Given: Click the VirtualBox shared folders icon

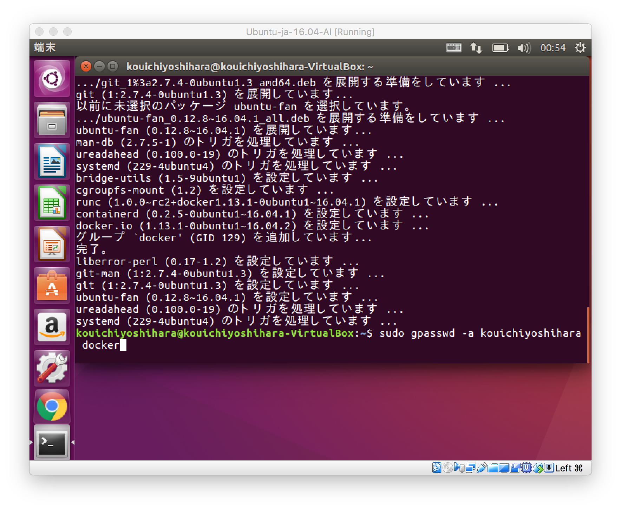Looking at the screenshot, I should tap(492, 468).
